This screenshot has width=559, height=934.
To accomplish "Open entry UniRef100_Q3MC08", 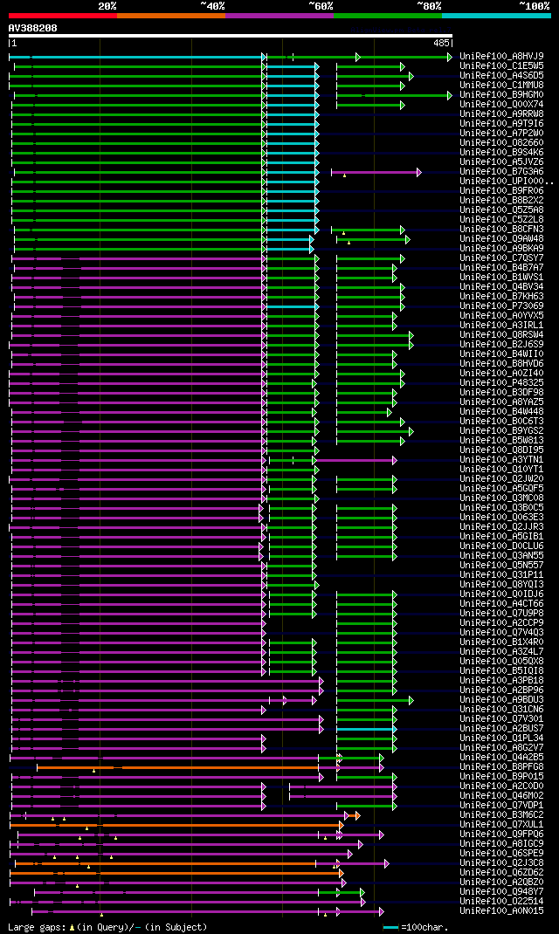I will coord(501,498).
